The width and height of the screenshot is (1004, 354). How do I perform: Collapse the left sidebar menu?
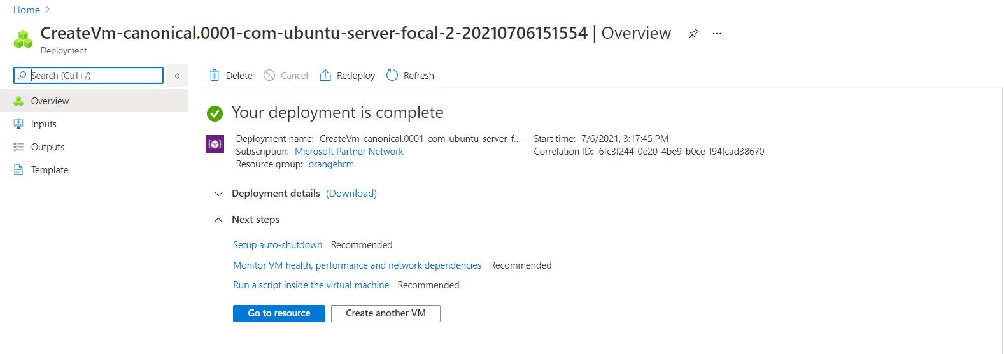coord(177,76)
